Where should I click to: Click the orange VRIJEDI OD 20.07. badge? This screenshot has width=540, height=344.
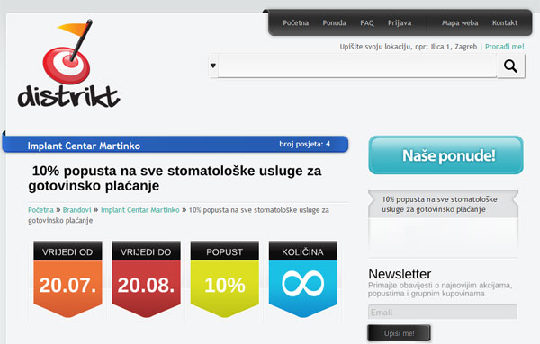pyautogui.click(x=67, y=279)
